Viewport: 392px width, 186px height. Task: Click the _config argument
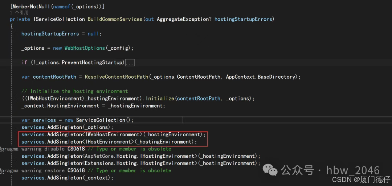pos(118,48)
